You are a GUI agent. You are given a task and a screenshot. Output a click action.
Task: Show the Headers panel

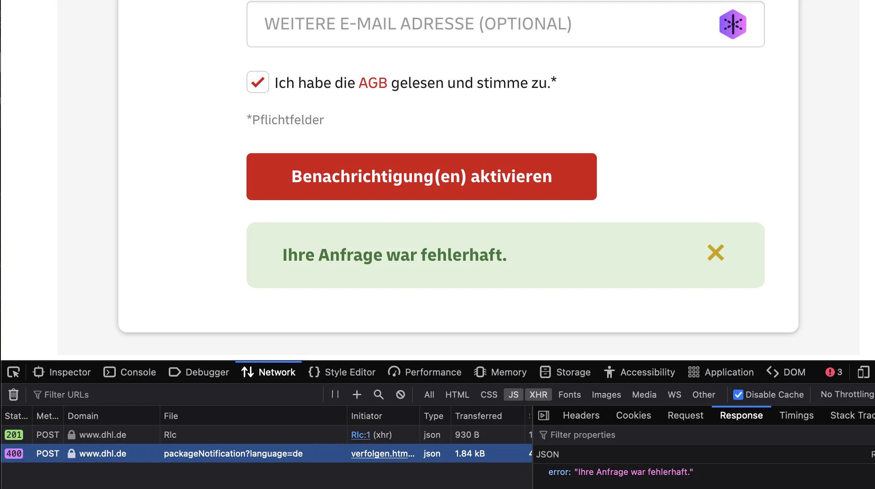(x=581, y=415)
